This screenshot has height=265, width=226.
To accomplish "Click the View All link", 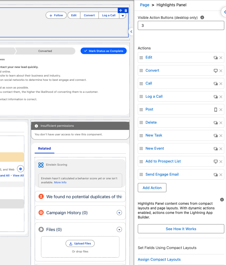I will [18, 176].
